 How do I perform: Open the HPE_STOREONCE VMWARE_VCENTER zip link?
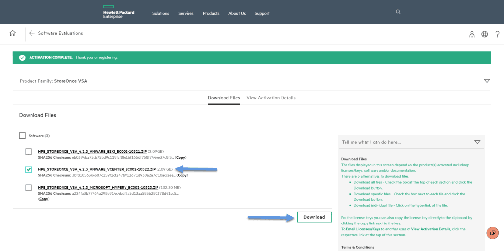click(97, 169)
